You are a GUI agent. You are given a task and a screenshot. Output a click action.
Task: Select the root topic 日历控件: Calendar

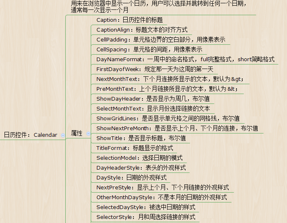tap(30, 135)
